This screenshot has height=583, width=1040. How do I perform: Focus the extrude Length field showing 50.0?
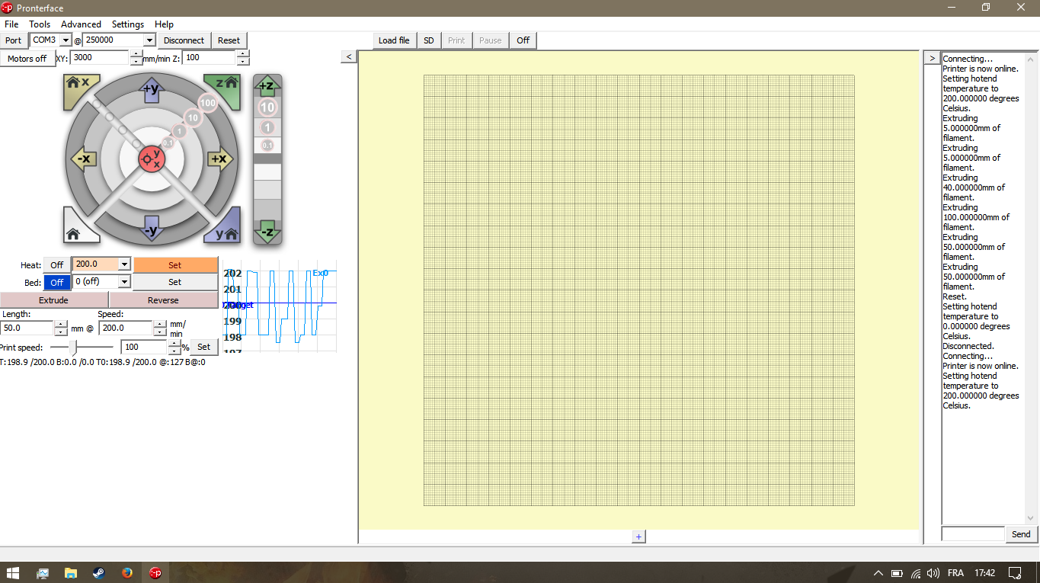coord(27,328)
